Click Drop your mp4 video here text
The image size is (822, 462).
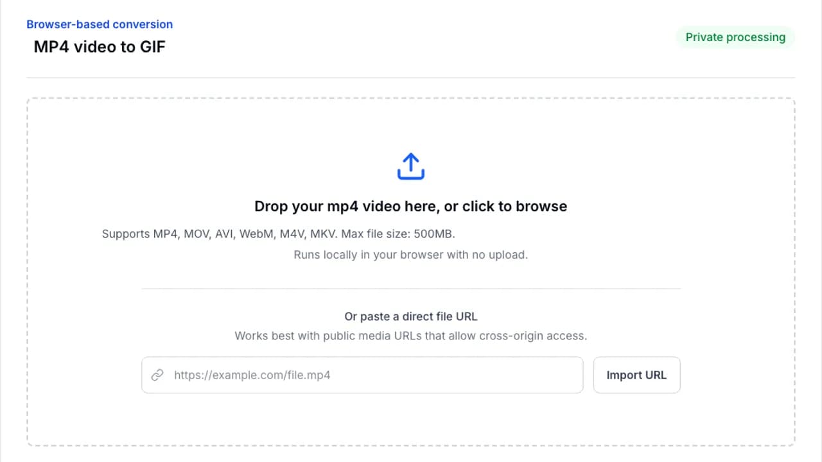[x=411, y=207]
